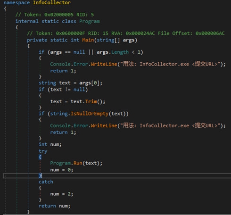Click the Main method name
231x215 pixels.
(x=88, y=40)
